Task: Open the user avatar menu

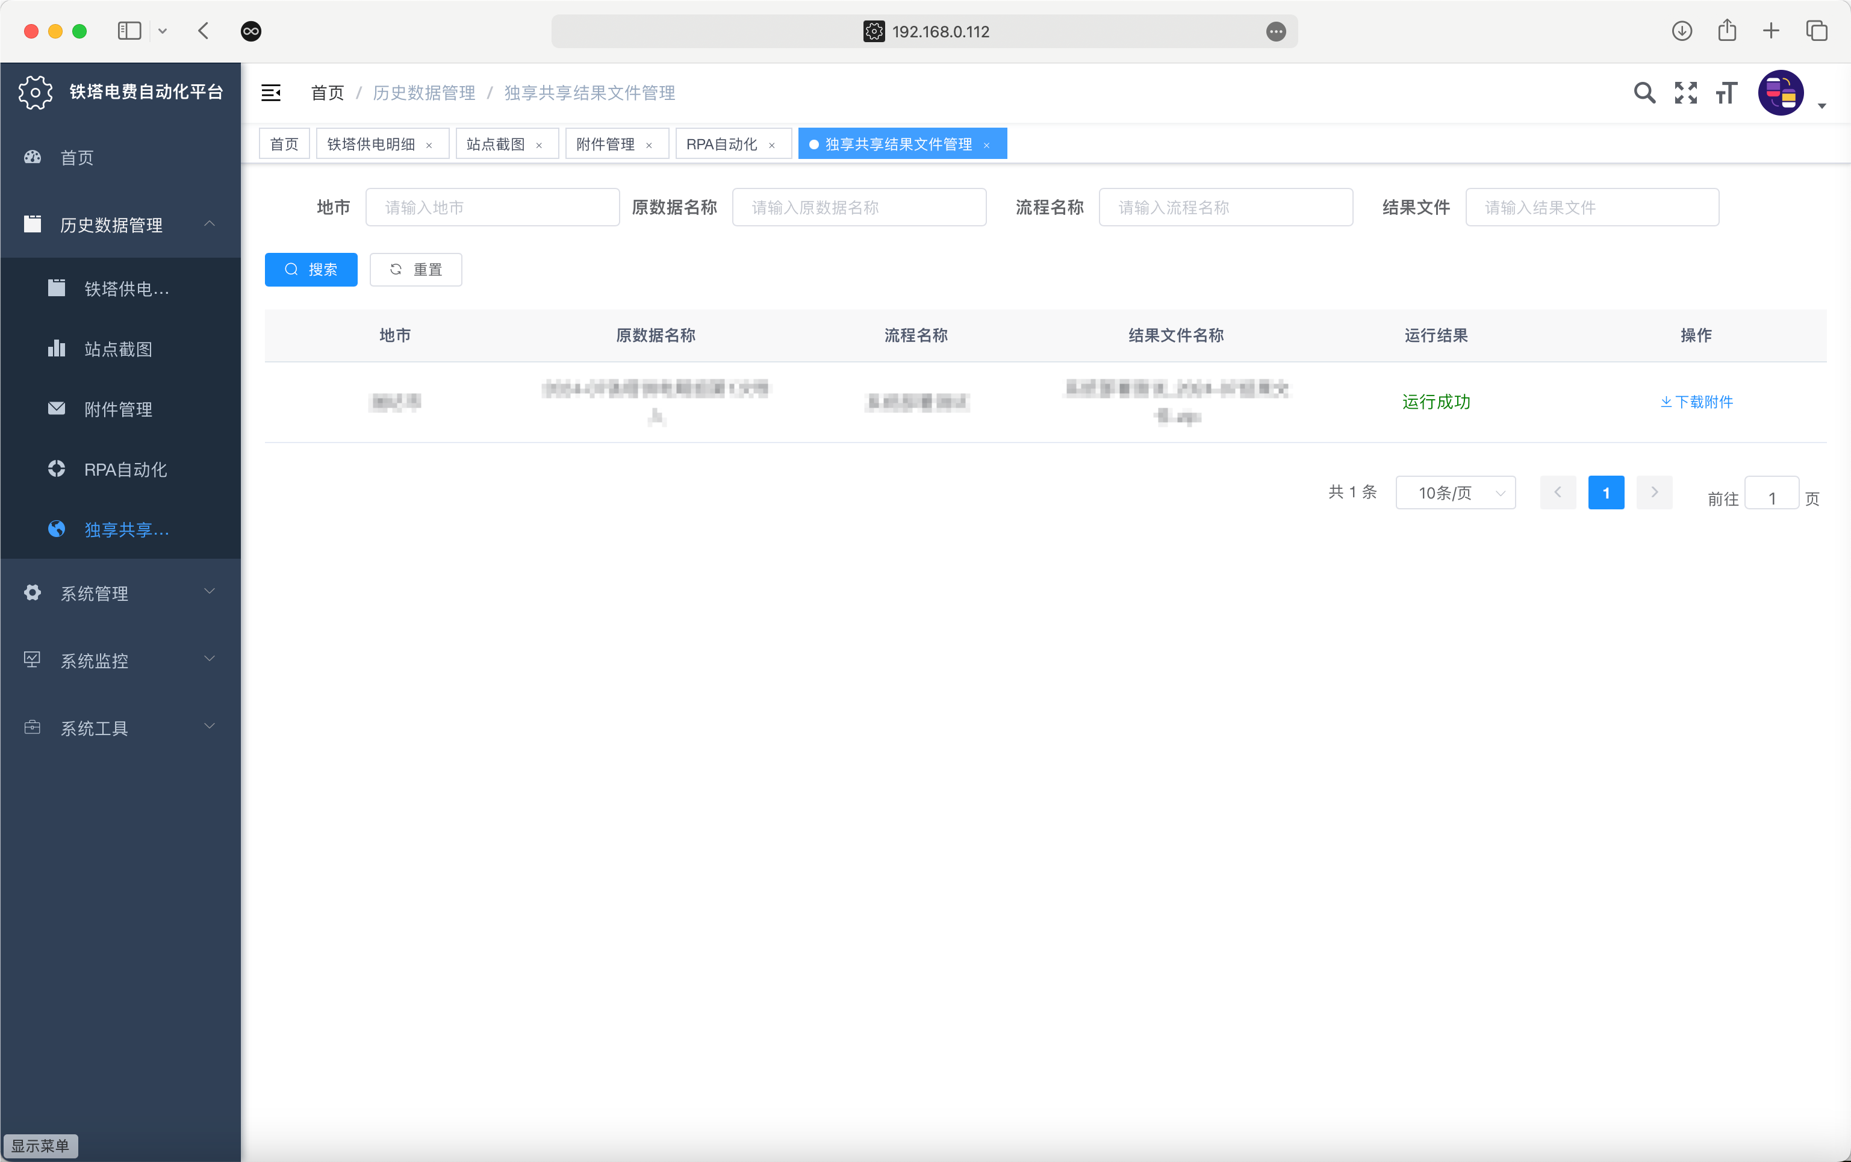Action: tap(1781, 93)
